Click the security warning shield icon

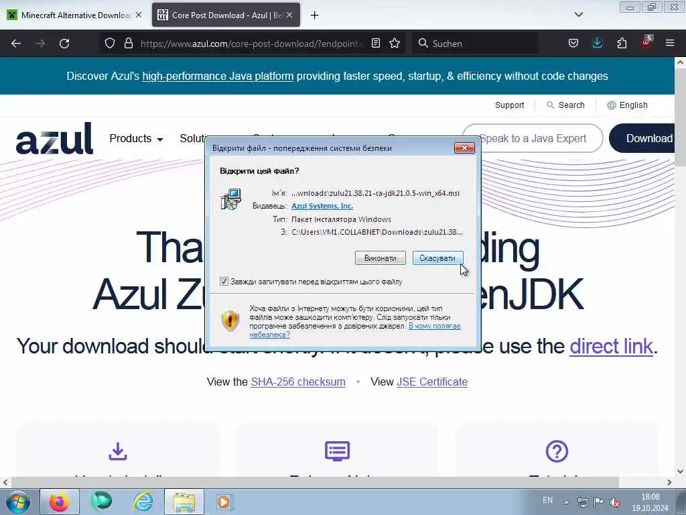[230, 321]
